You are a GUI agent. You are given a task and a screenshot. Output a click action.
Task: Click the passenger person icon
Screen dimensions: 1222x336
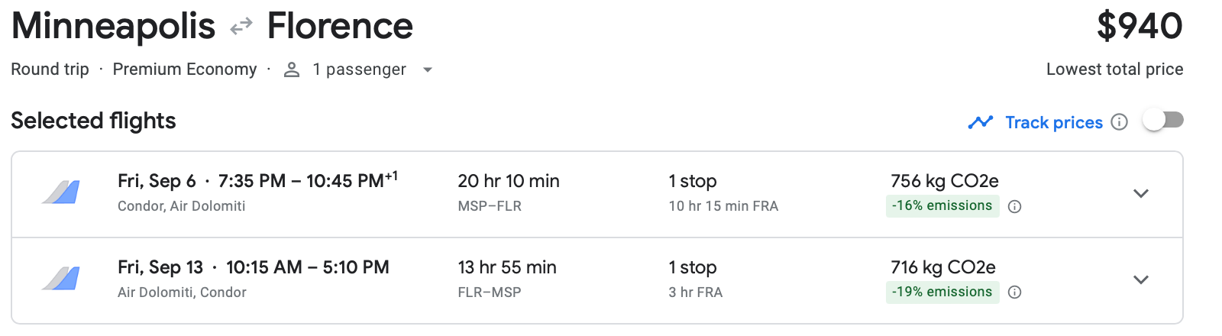(x=292, y=69)
